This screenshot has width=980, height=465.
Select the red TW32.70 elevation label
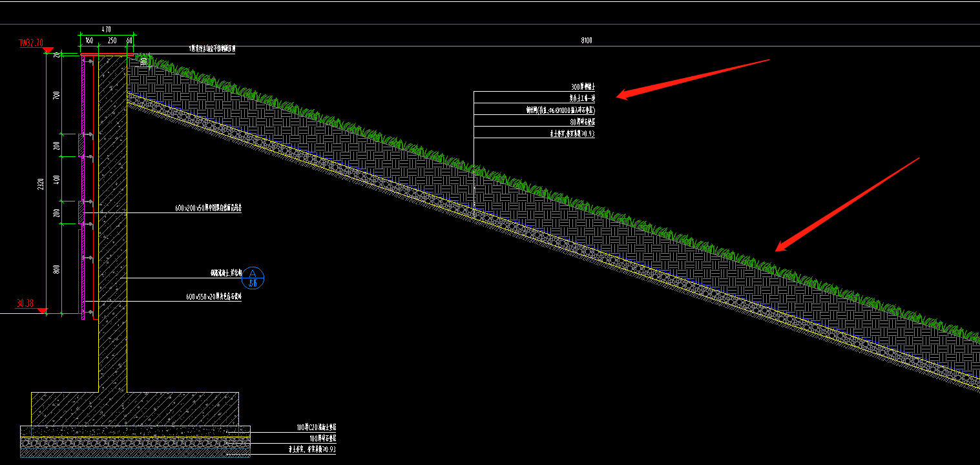click(x=31, y=43)
